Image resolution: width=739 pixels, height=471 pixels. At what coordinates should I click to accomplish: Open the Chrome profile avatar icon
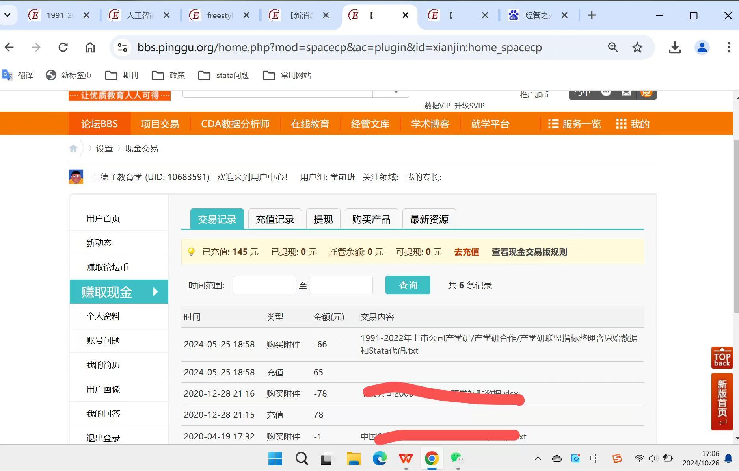702,48
